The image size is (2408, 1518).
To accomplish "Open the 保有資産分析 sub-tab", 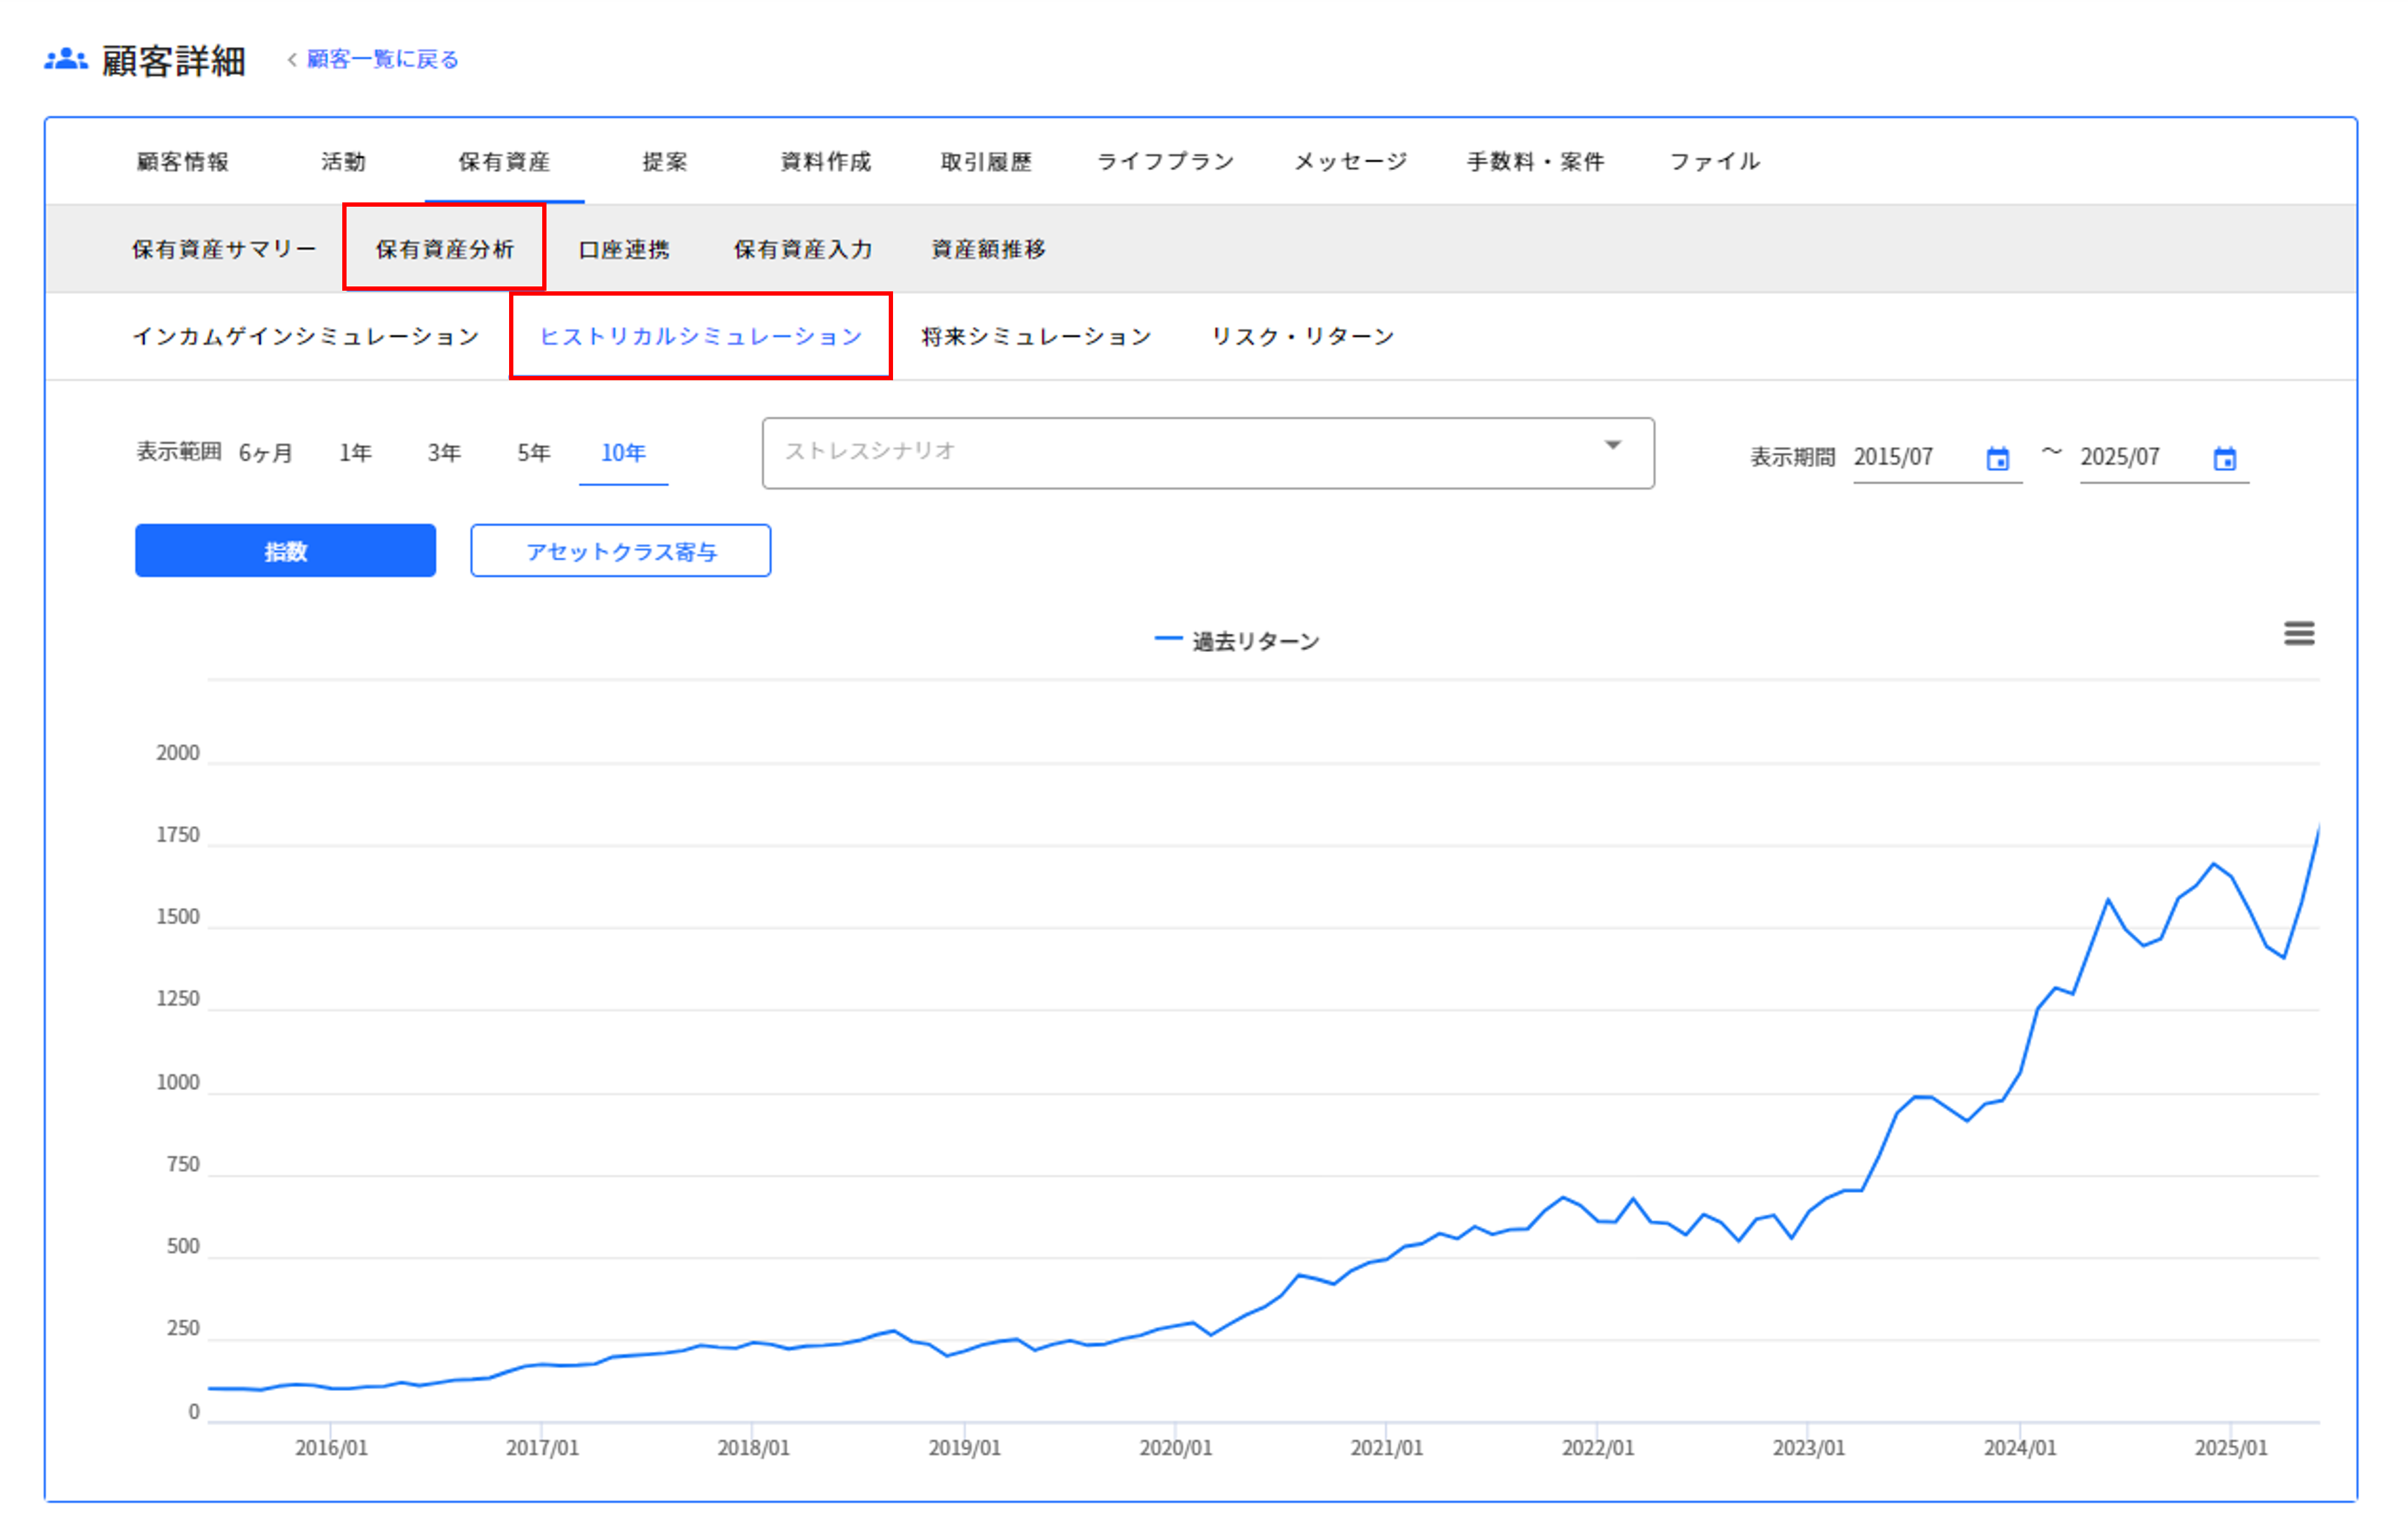I will [444, 249].
